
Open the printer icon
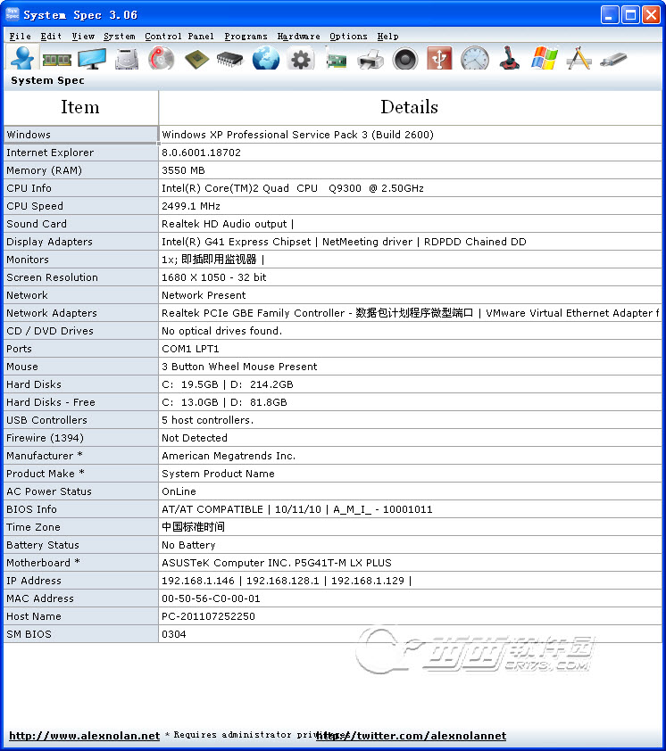tap(370, 60)
